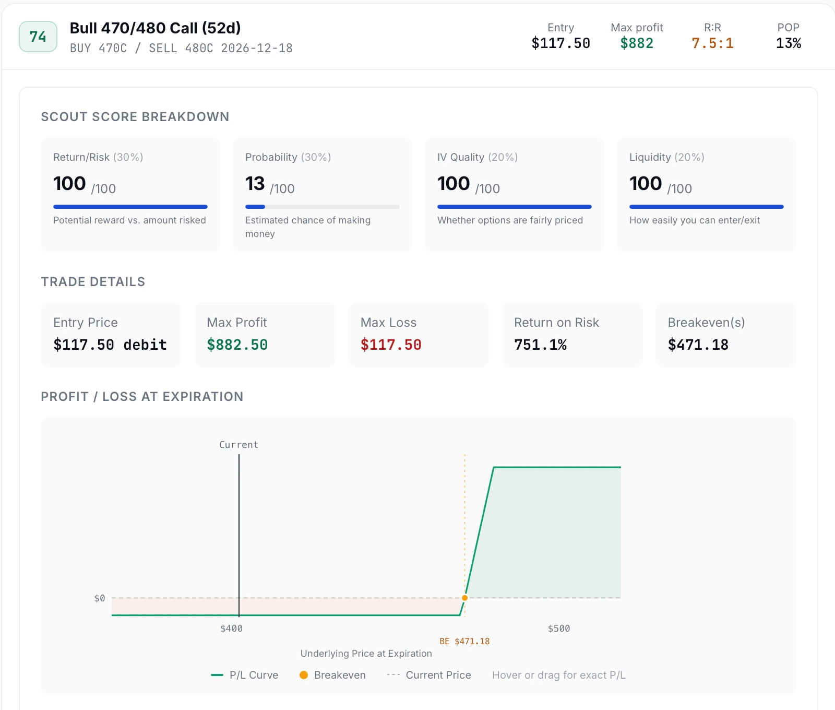Click the SCOUT SCORE BREAKDOWN heading

[135, 117]
